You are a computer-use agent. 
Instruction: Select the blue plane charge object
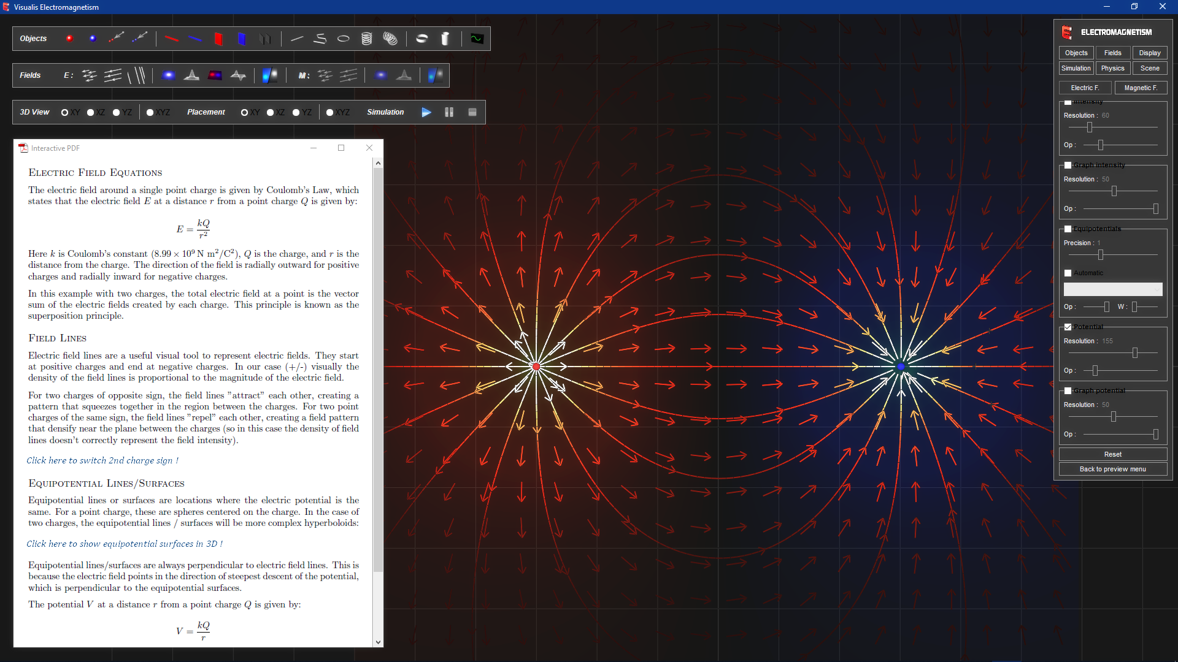coord(242,39)
